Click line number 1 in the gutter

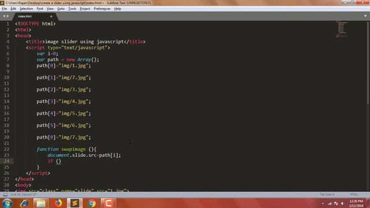click(x=8, y=24)
